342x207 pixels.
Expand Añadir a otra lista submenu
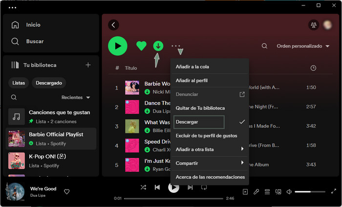point(210,149)
